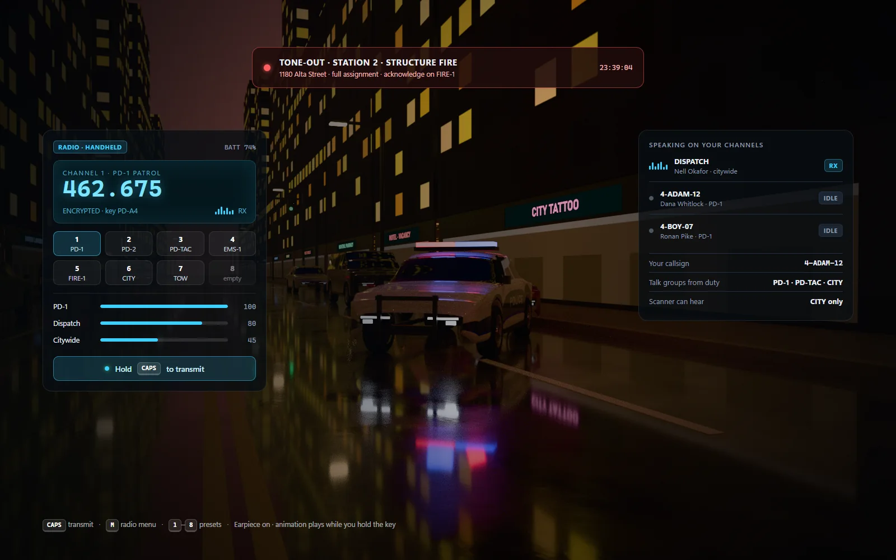896x560 pixels.
Task: Click the 1180 Alta Street assignment line
Action: 367,74
